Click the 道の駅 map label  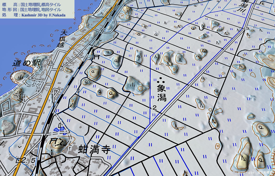(26, 63)
